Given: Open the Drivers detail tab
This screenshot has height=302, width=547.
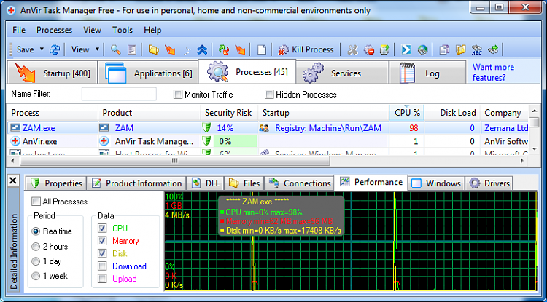Looking at the screenshot, I should (x=489, y=183).
